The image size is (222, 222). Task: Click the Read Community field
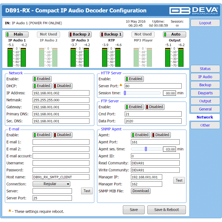(155, 163)
